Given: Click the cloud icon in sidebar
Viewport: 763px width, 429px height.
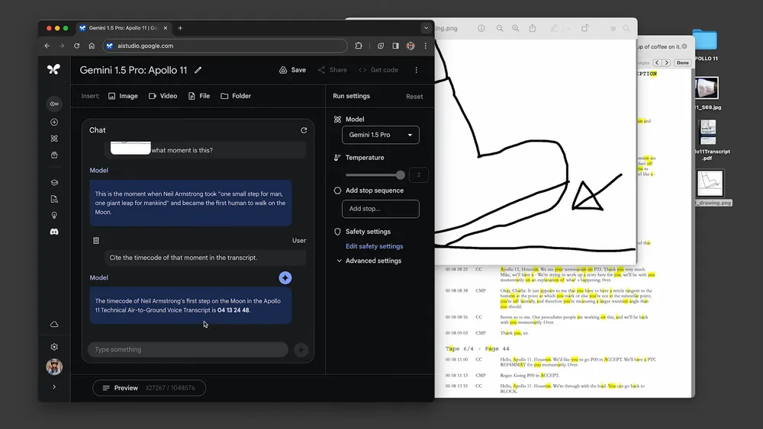Looking at the screenshot, I should pos(54,324).
